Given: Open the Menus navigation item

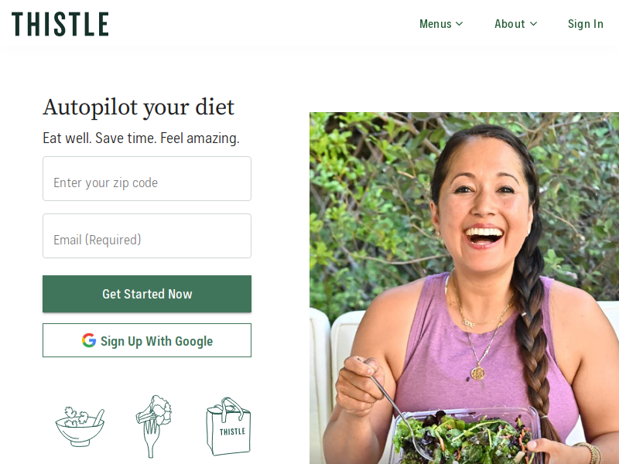Looking at the screenshot, I should 441,24.
